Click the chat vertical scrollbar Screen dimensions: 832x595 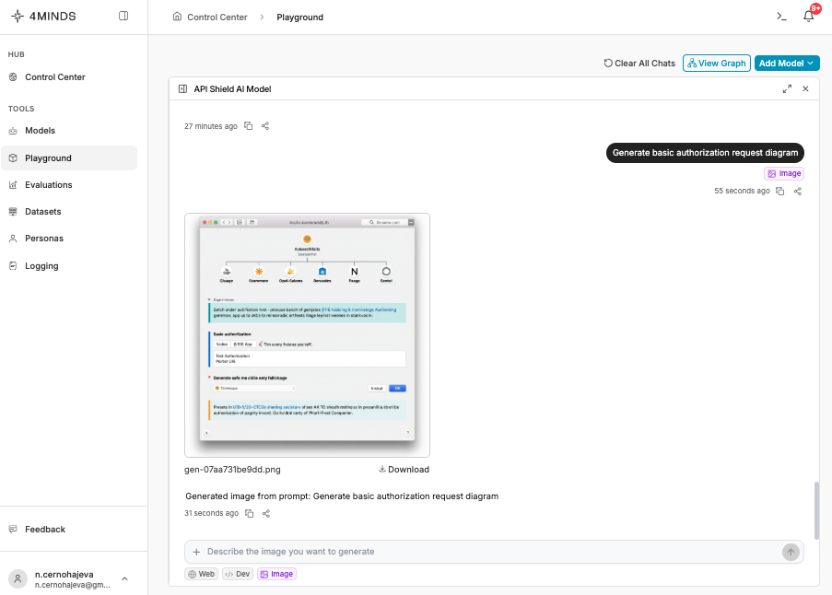816,510
